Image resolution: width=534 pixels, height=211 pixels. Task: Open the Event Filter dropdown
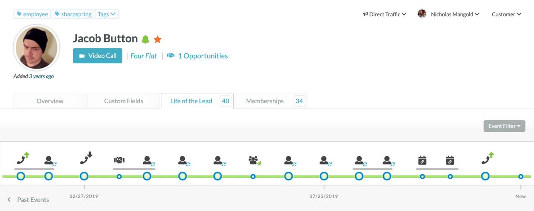[504, 126]
